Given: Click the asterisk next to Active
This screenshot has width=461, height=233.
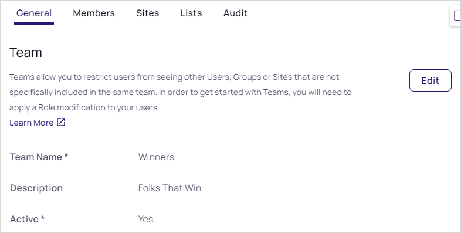Looking at the screenshot, I should pyautogui.click(x=43, y=218).
